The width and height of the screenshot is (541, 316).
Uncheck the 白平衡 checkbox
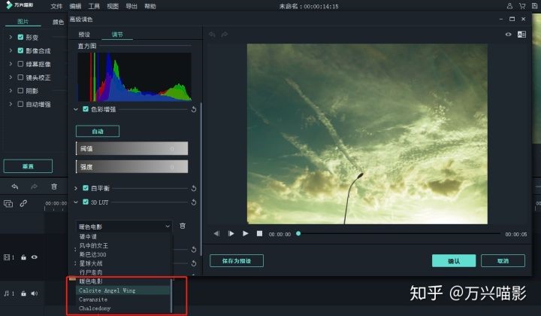click(x=86, y=188)
